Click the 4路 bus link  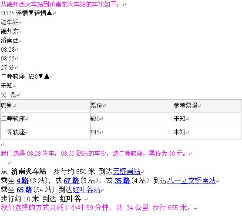(23, 180)
